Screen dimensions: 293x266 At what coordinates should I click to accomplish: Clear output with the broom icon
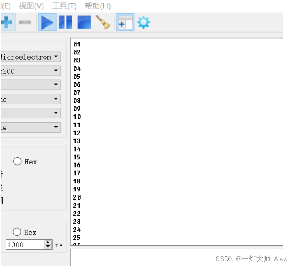click(x=103, y=22)
